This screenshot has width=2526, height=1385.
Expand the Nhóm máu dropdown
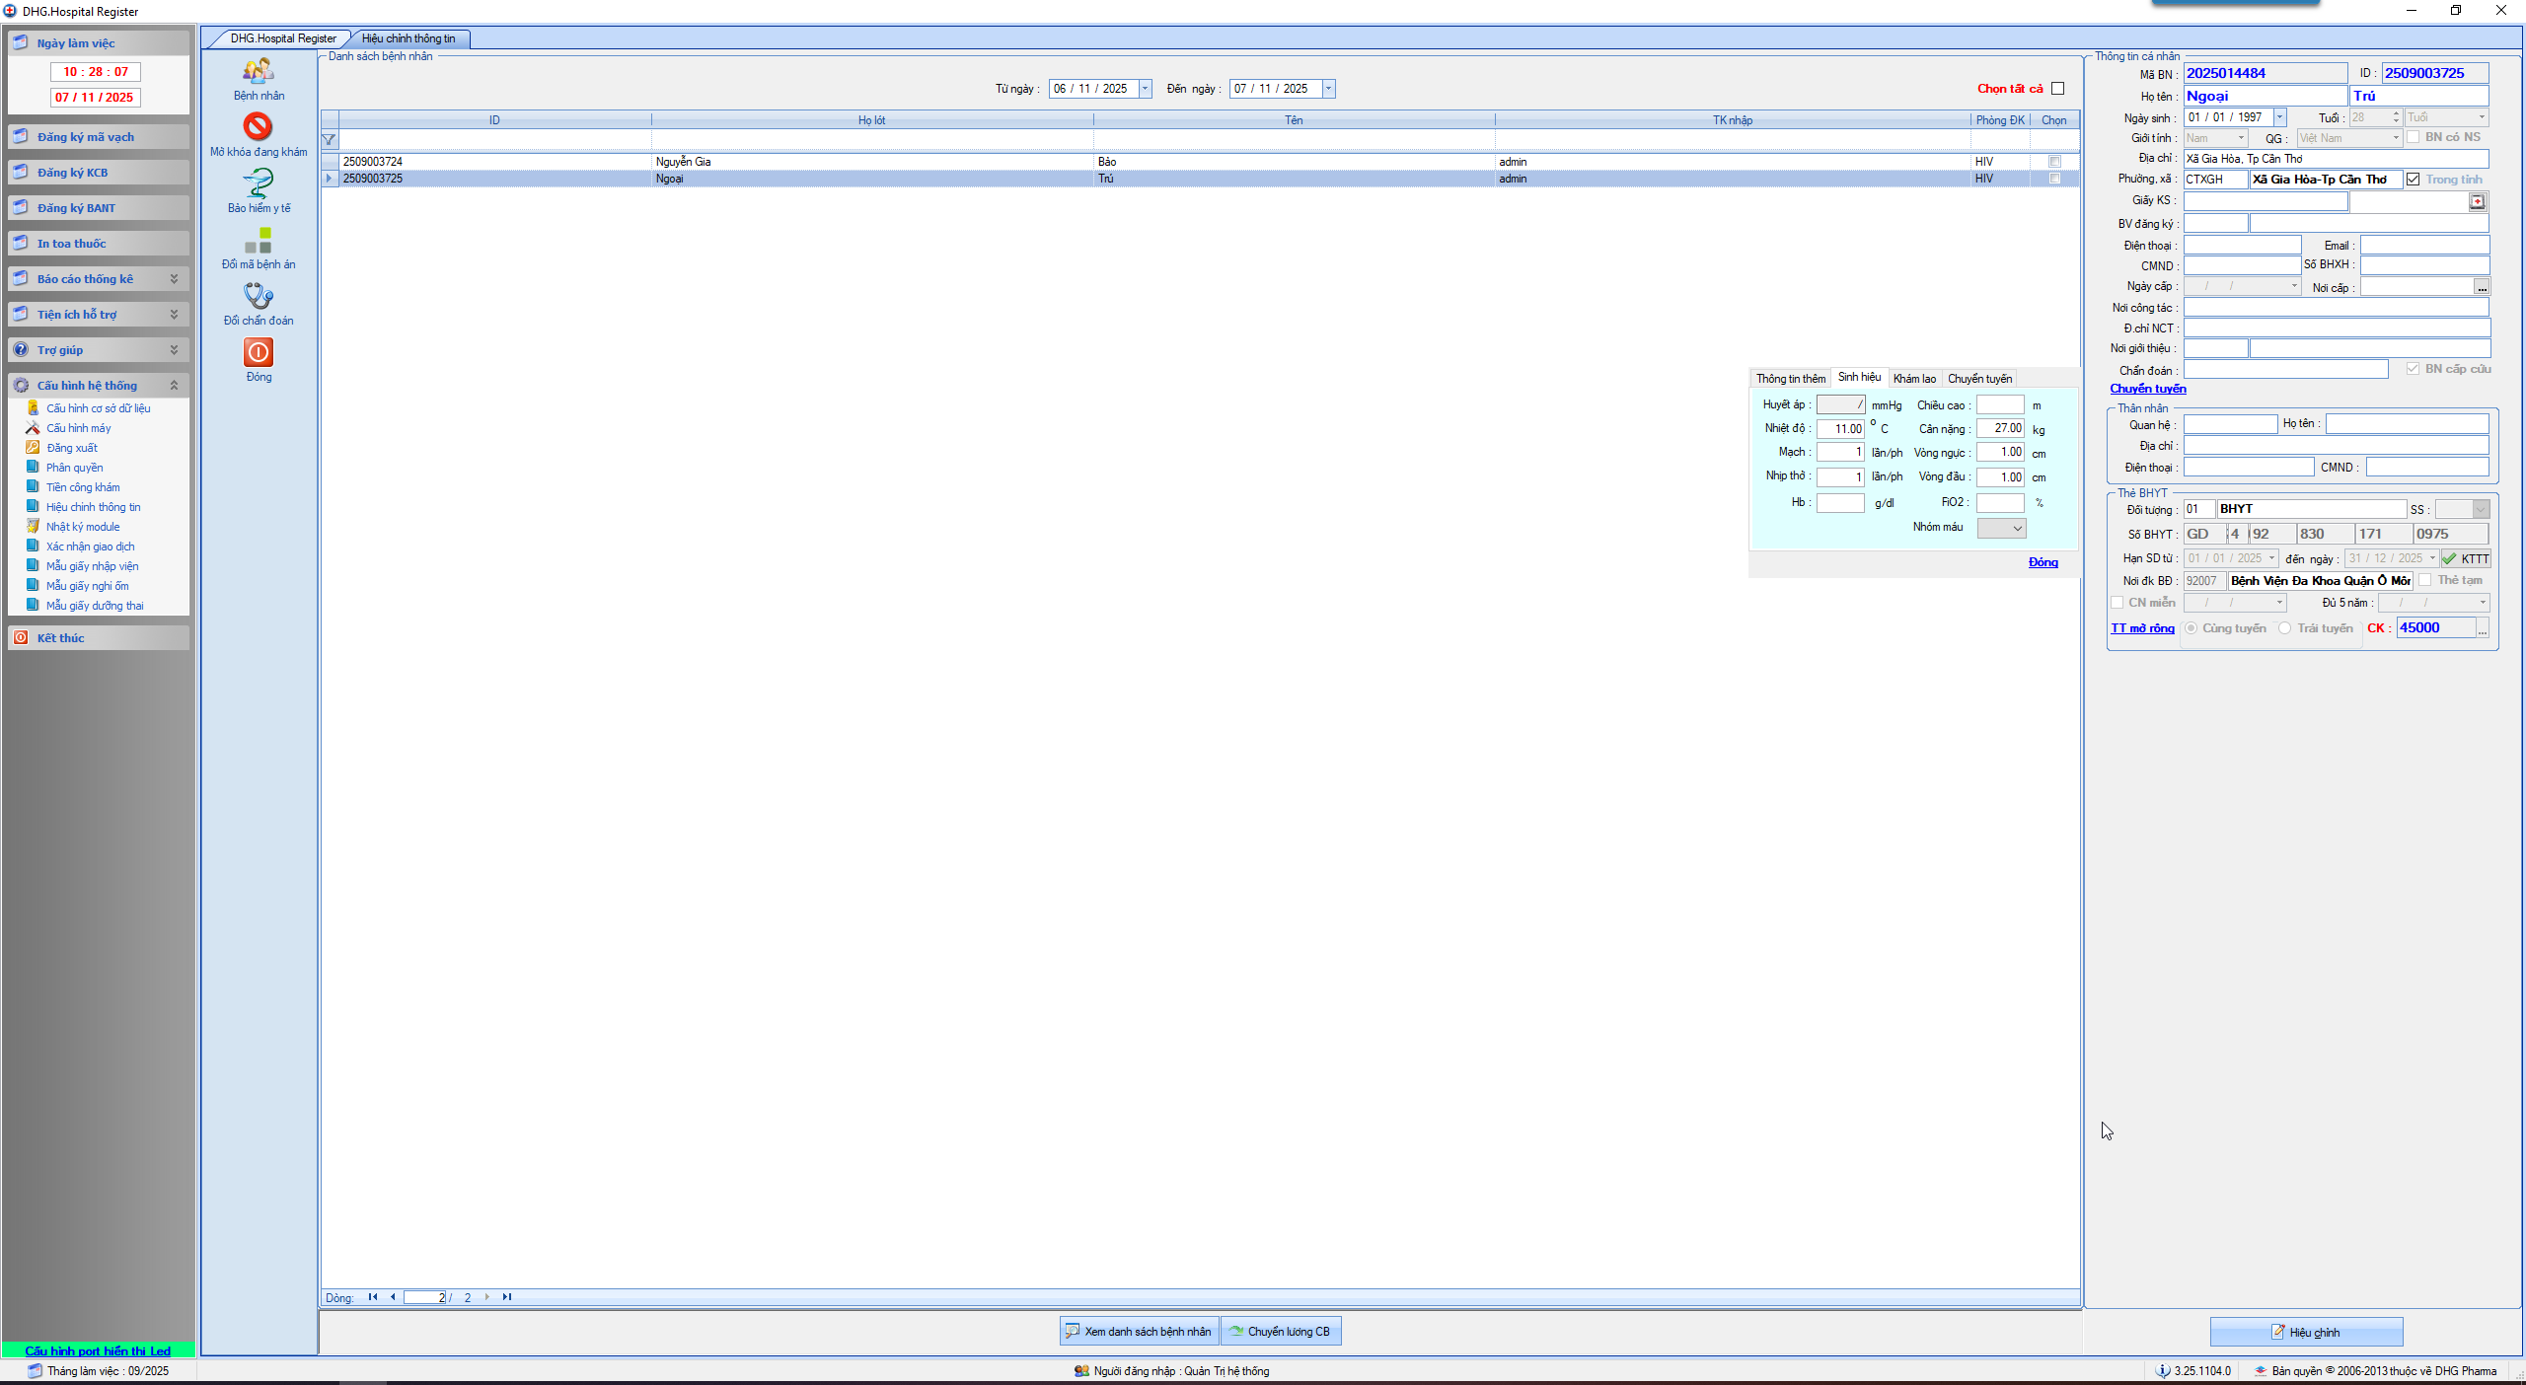pyautogui.click(x=2017, y=529)
